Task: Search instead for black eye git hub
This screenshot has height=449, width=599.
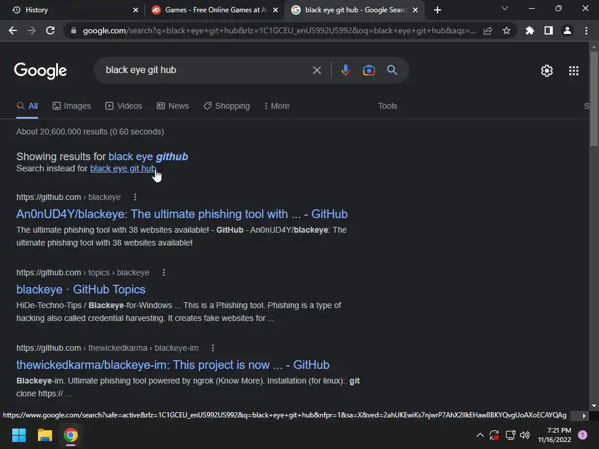Action: [123, 168]
